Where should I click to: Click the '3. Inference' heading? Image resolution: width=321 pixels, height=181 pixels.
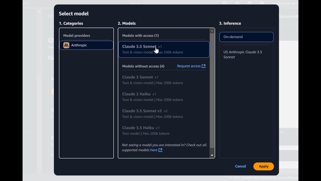pyautogui.click(x=230, y=23)
